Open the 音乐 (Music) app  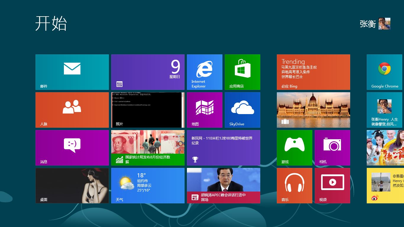(294, 185)
